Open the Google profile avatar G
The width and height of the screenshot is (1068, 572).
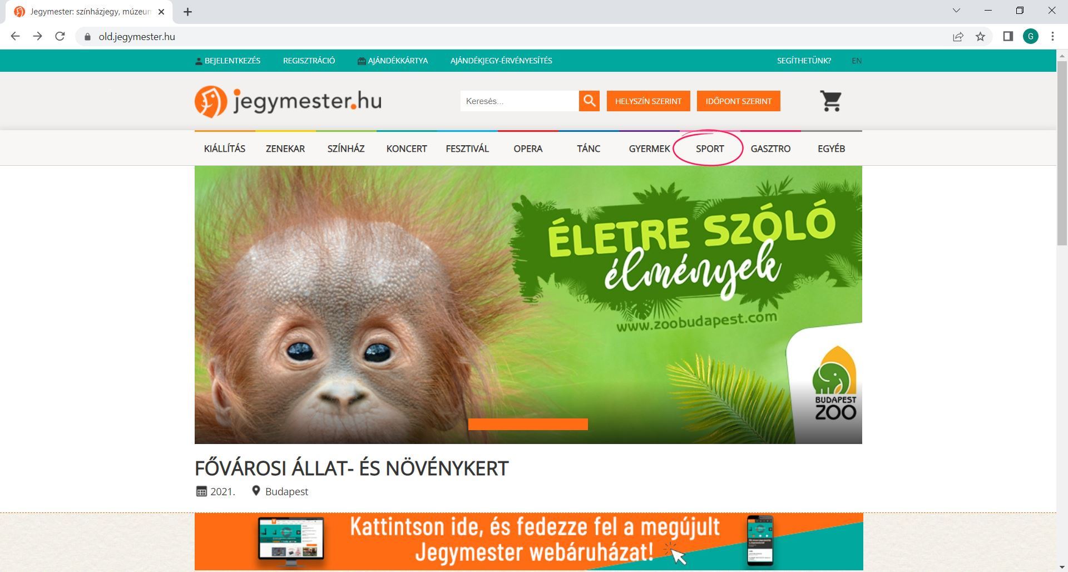tap(1031, 37)
